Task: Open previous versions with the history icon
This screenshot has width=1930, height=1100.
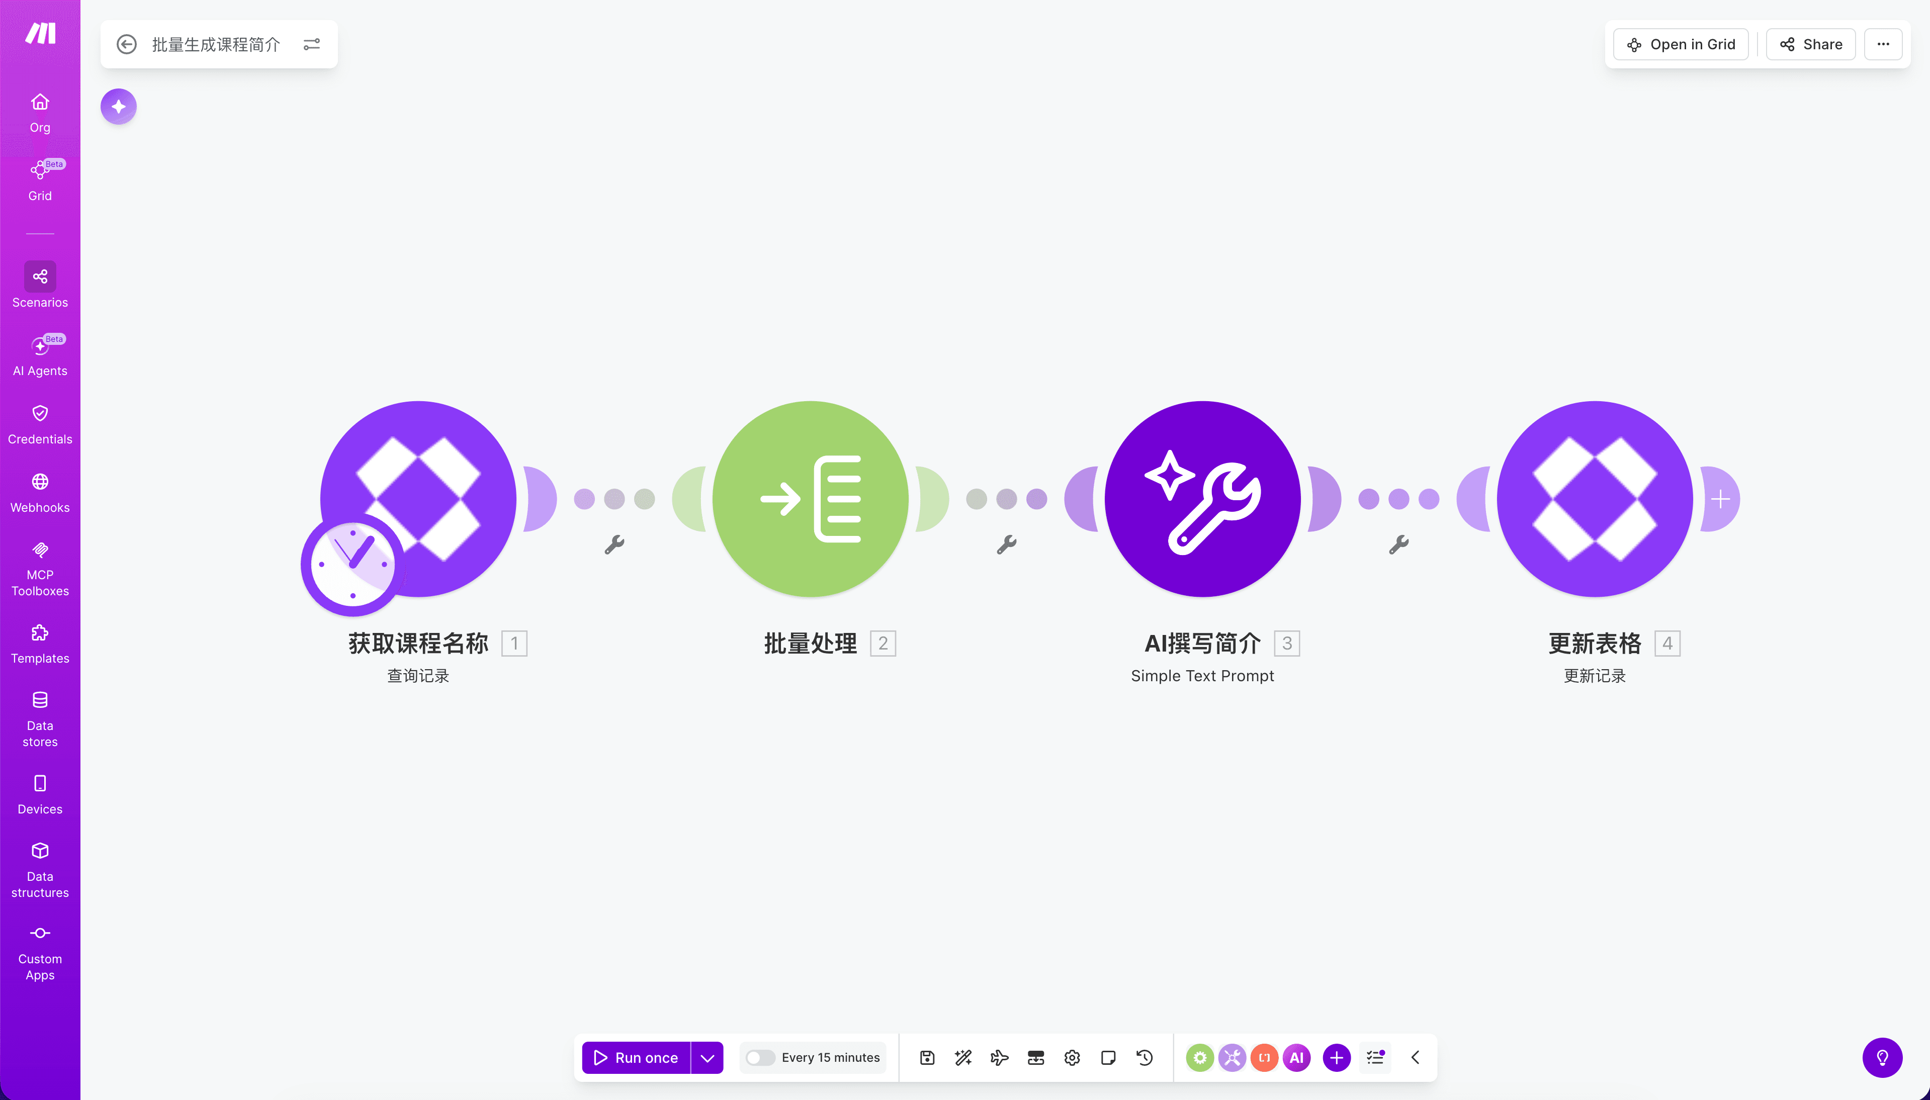Action: coord(1144,1057)
